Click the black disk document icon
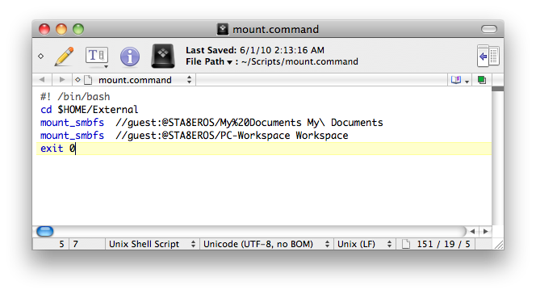This screenshot has width=536, height=294. coord(163,56)
